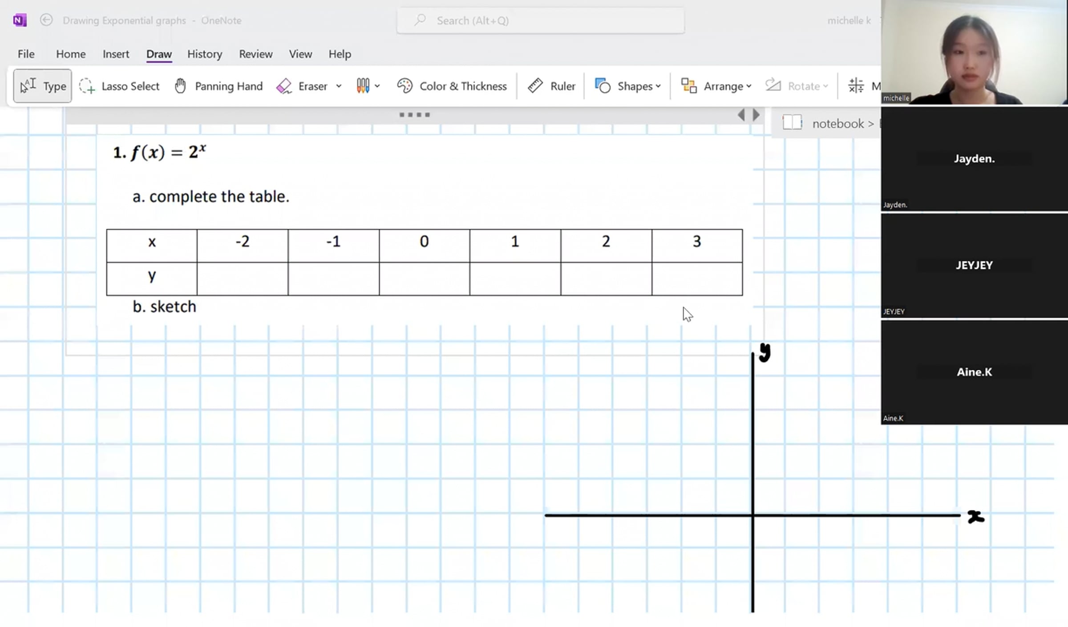Click the 'a. complete the table.' text

coord(211,196)
